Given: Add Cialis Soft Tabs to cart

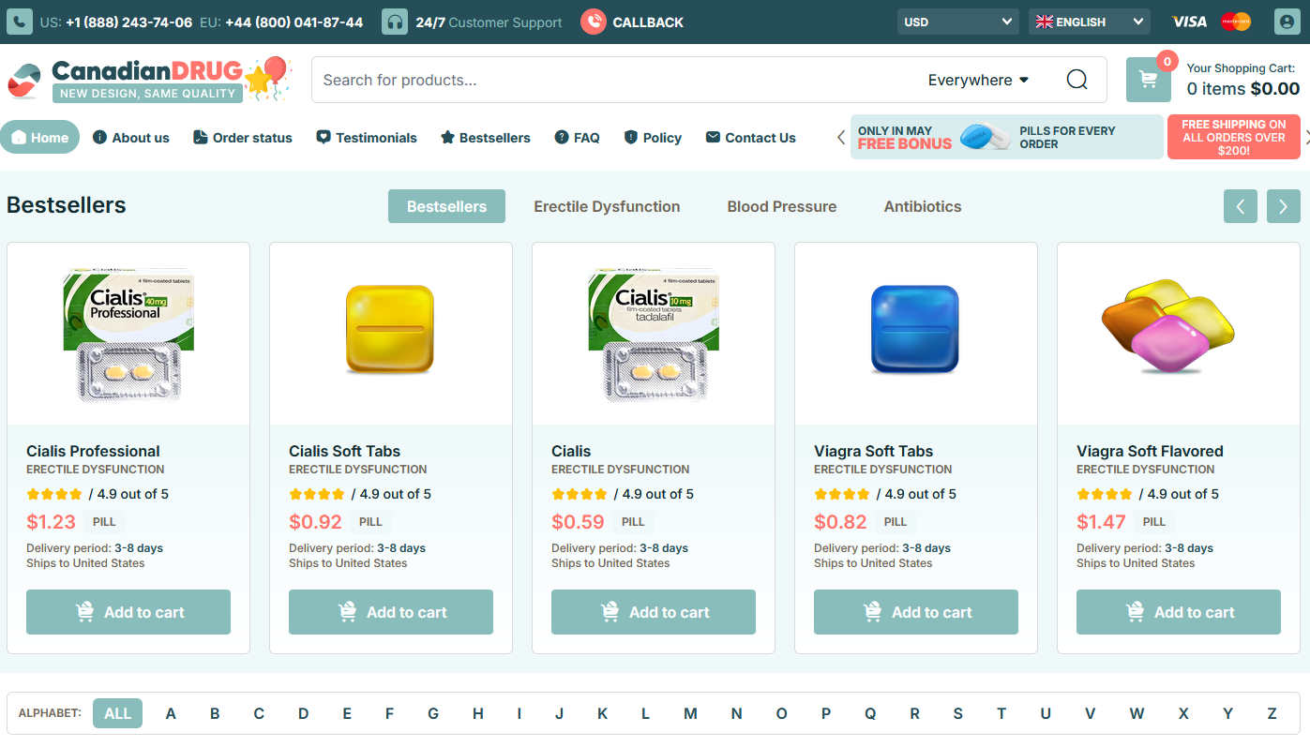Looking at the screenshot, I should tap(391, 612).
